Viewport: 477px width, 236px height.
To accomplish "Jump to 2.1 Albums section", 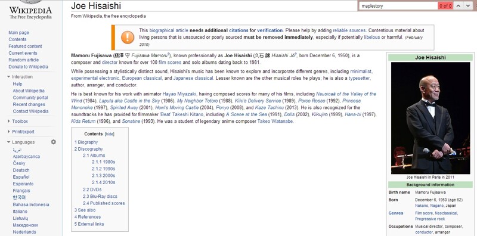I will 94,156.
